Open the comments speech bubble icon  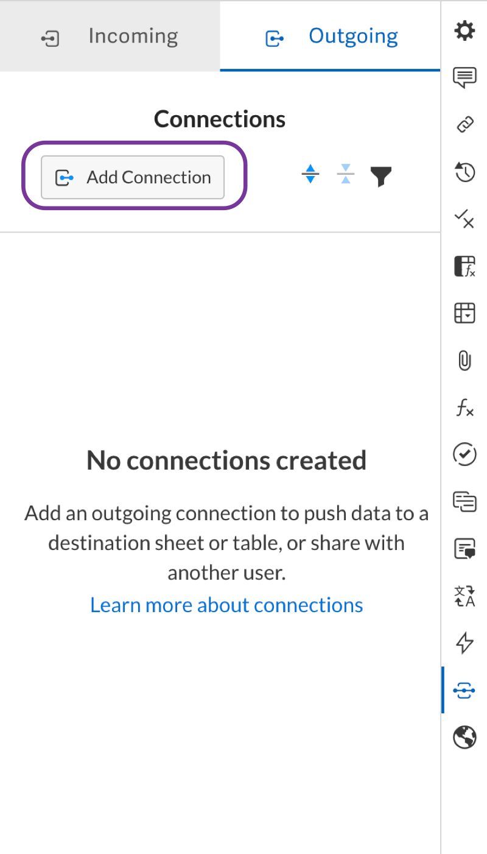coord(464,78)
